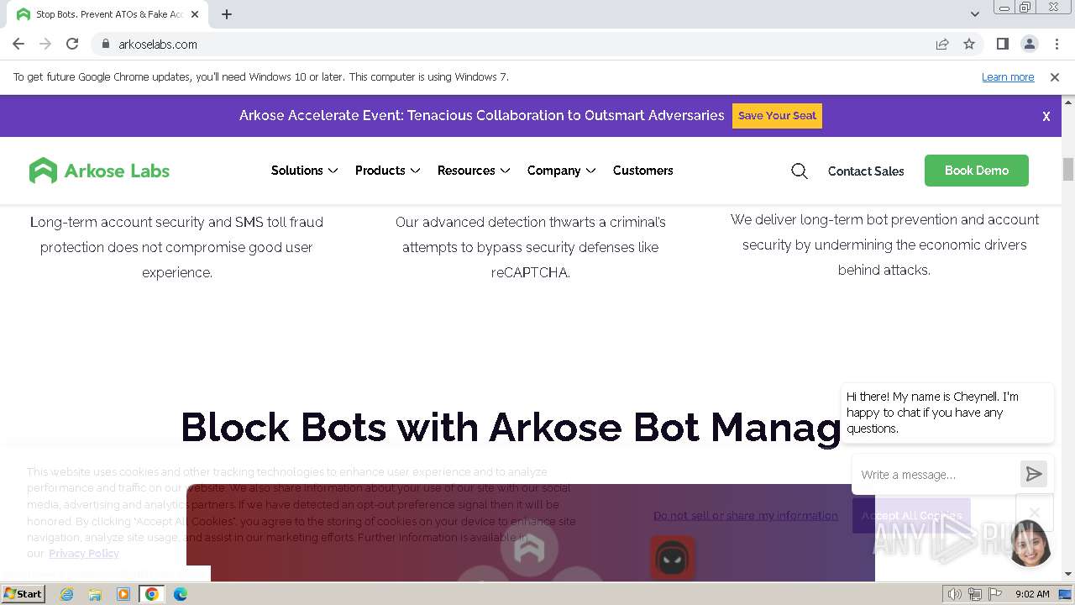The width and height of the screenshot is (1075, 605).
Task: Go back to the previous page
Action: pyautogui.click(x=18, y=44)
